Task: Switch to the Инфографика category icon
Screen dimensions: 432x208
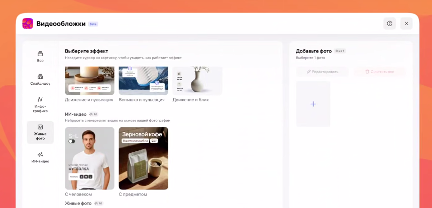Action: point(40,100)
